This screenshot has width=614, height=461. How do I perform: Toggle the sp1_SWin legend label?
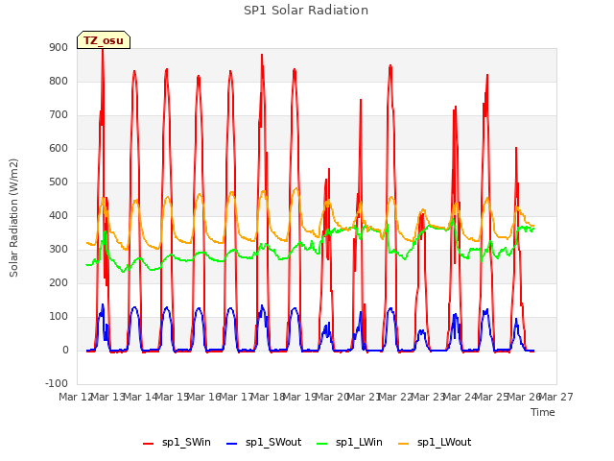pos(186,442)
